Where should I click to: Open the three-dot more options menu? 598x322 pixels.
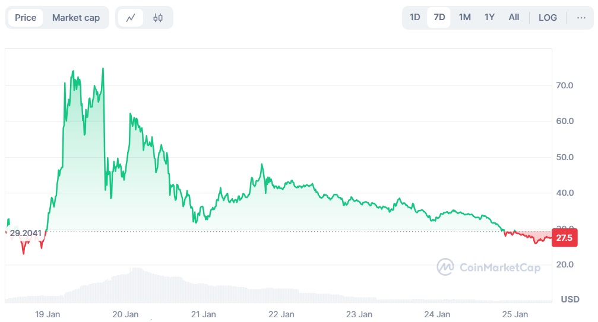point(581,17)
